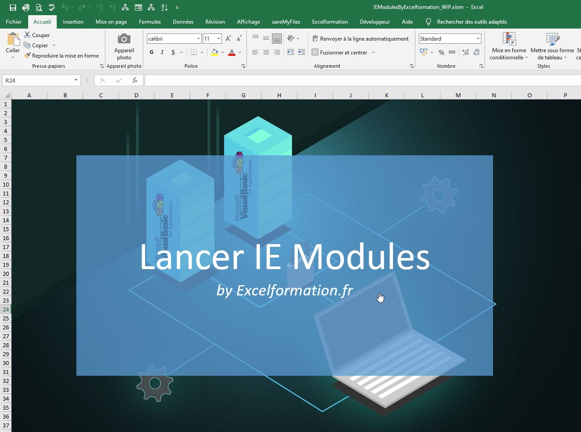Click the accounting currency format icon
Screen dimensions: 581x432
click(424, 52)
